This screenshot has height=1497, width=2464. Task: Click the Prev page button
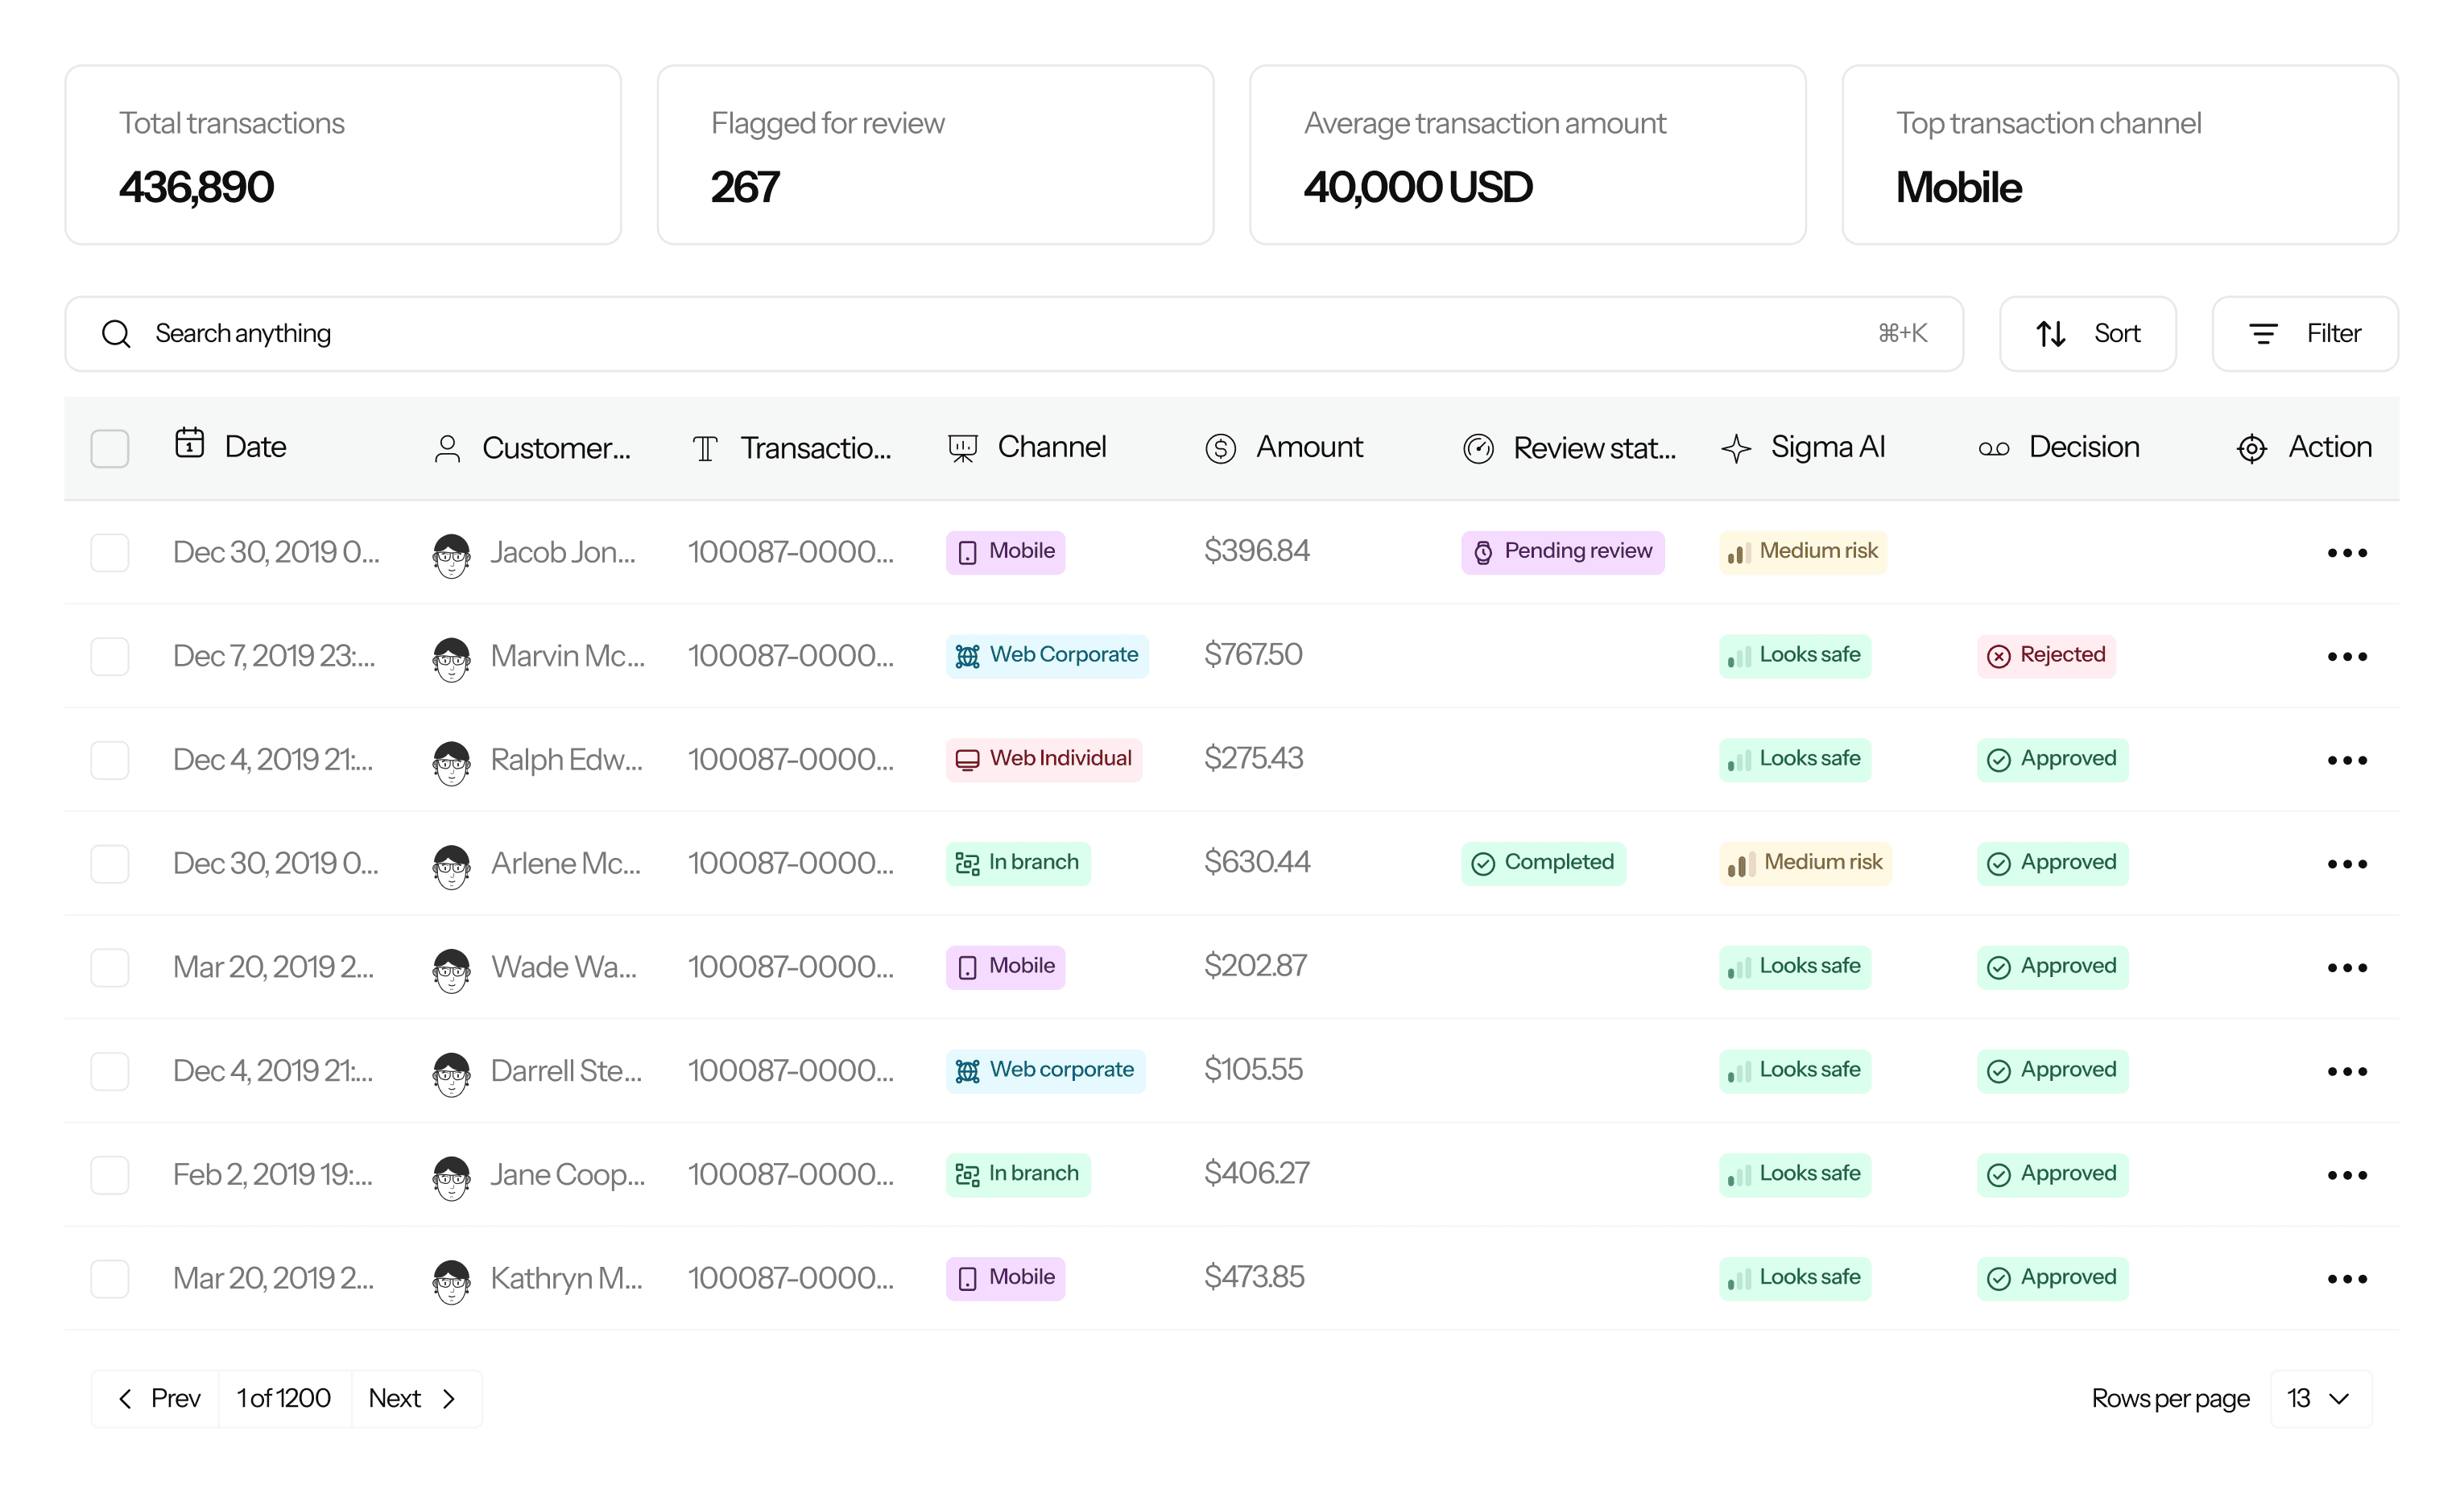pos(158,1398)
